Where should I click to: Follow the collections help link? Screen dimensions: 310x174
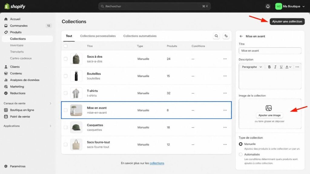(157, 163)
